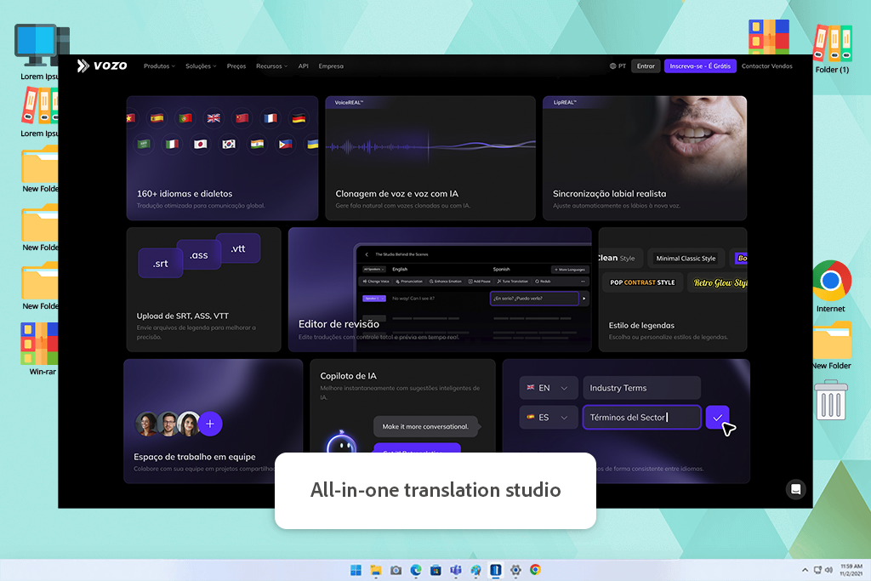Select the Japanese flag icon
The image size is (871, 581).
point(200,145)
